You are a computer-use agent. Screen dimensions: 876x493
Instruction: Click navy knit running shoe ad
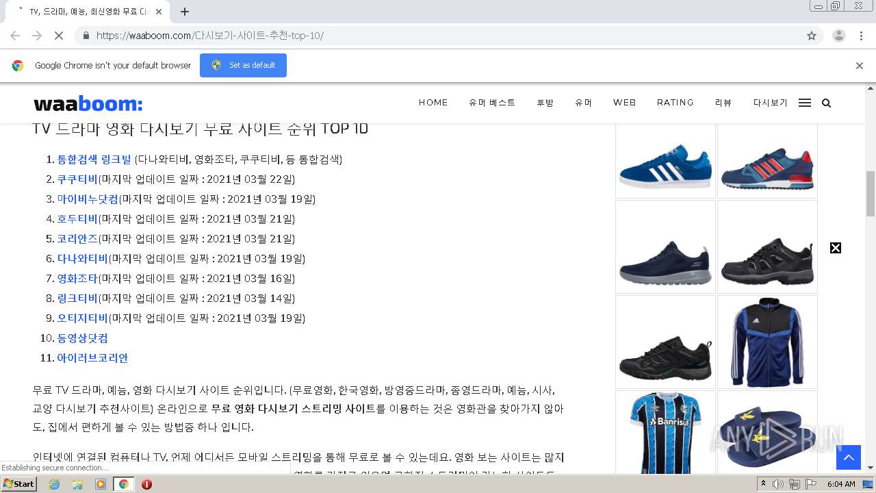coord(665,247)
